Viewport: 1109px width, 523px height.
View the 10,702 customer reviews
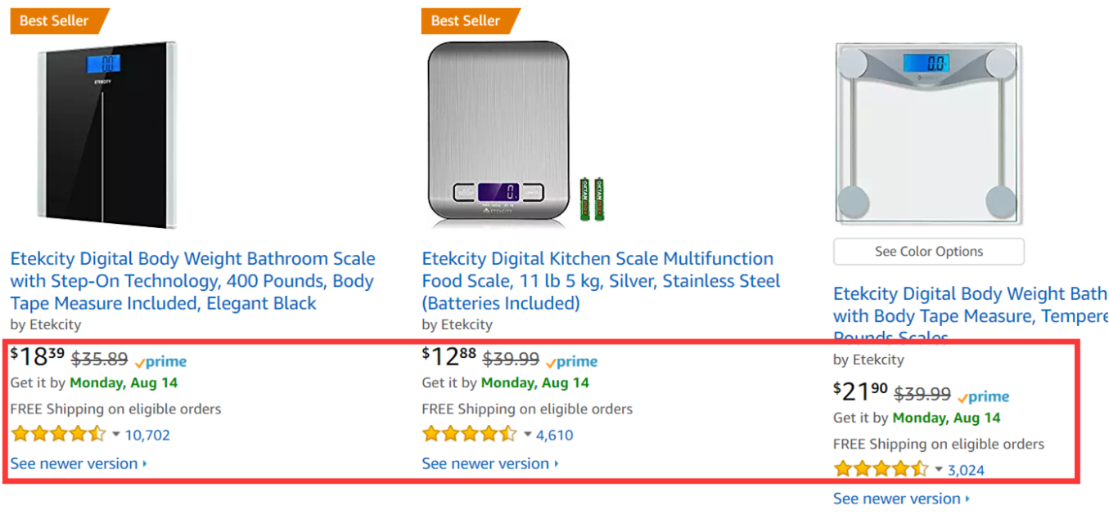tap(147, 435)
